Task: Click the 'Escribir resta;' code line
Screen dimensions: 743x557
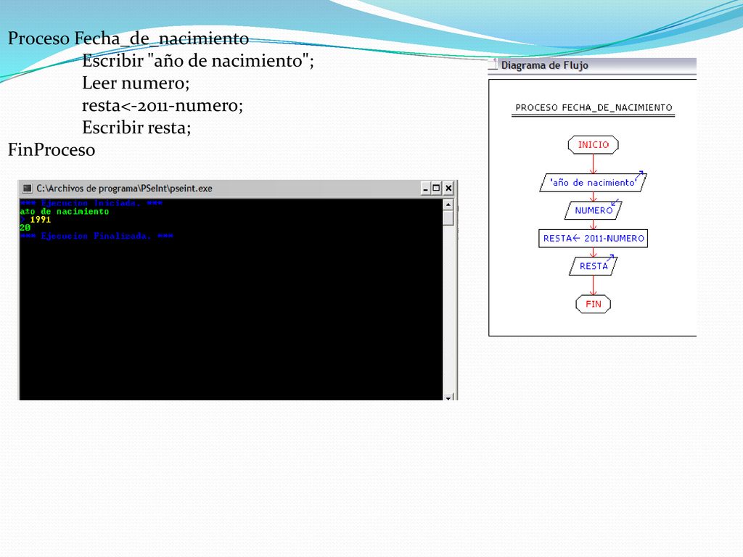Action: (136, 128)
